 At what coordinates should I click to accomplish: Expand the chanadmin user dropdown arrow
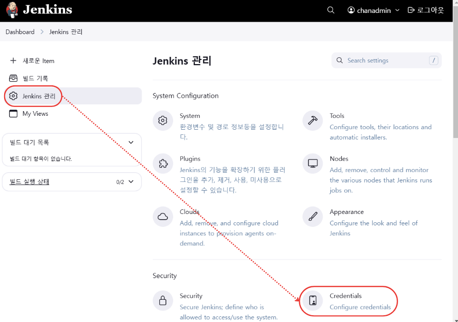[397, 10]
